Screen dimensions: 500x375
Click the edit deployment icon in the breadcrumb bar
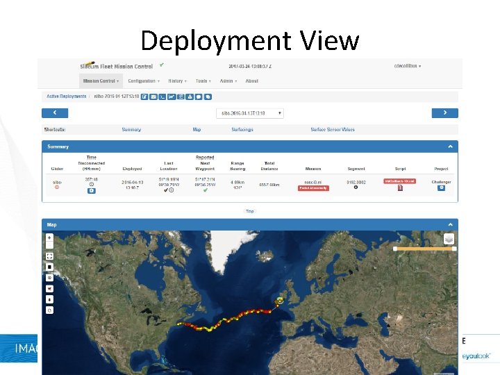[x=144, y=97]
